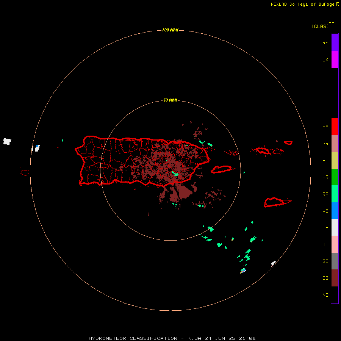Image resolution: width=341 pixels, height=341 pixels.
Task: Select the 'HR' legend label
Action: 325,177
